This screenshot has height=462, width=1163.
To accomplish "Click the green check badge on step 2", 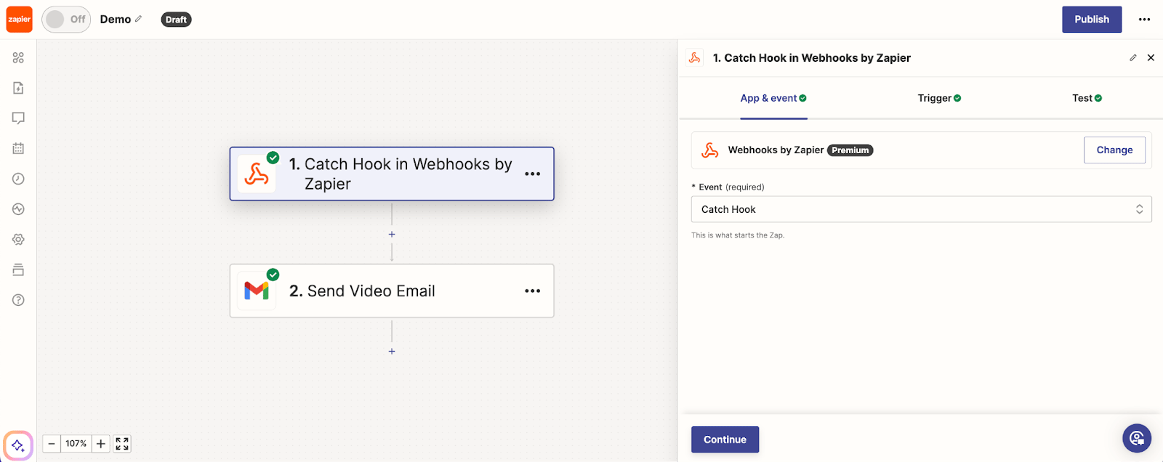I will [273, 275].
